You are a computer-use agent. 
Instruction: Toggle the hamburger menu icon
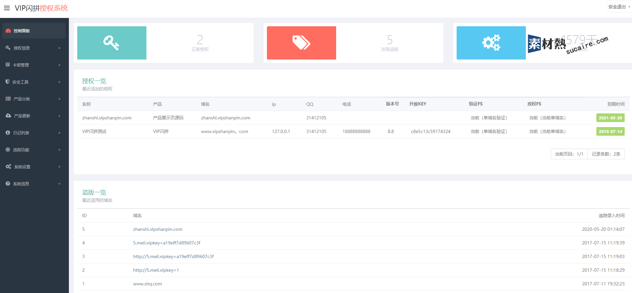coord(7,8)
